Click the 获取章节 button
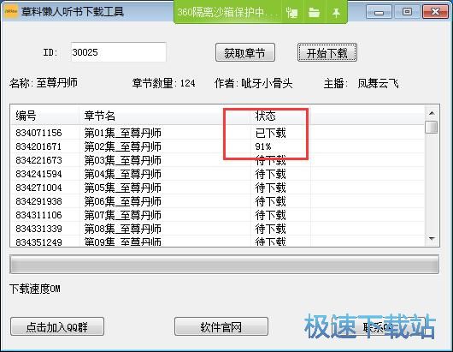 (x=245, y=52)
